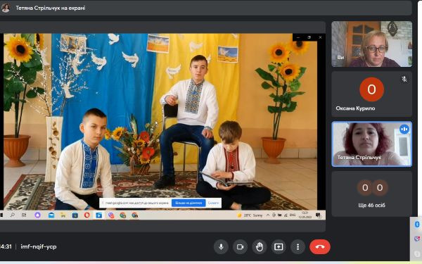Screen dimensions: 422x264
Task: Open the Microsoft Store icon in taskbar
Action: [x=75, y=215]
